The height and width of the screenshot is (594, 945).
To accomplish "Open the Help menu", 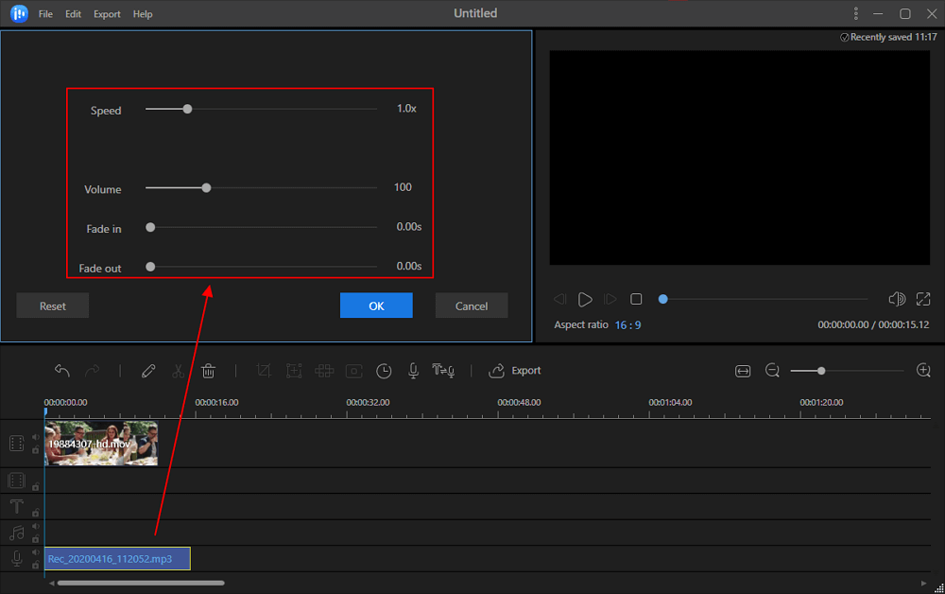I will pyautogui.click(x=143, y=13).
